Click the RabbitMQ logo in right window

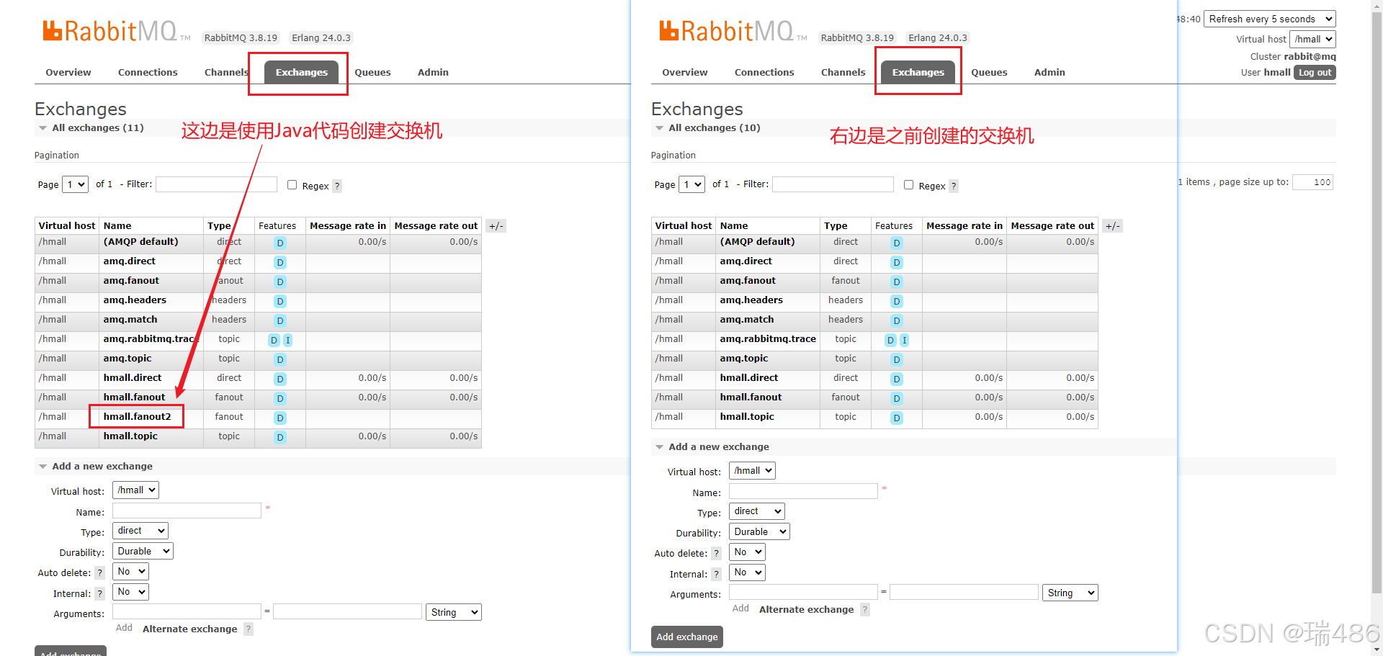733,32
